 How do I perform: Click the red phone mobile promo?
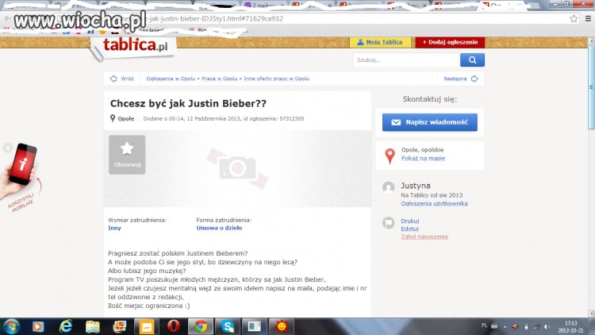23,164
